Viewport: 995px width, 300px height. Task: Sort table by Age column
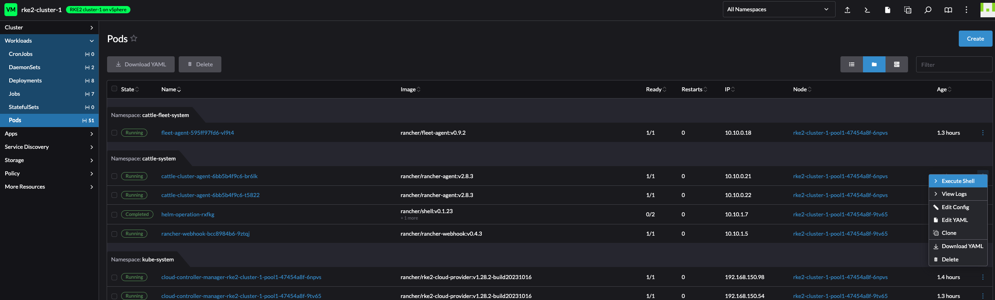coord(944,89)
